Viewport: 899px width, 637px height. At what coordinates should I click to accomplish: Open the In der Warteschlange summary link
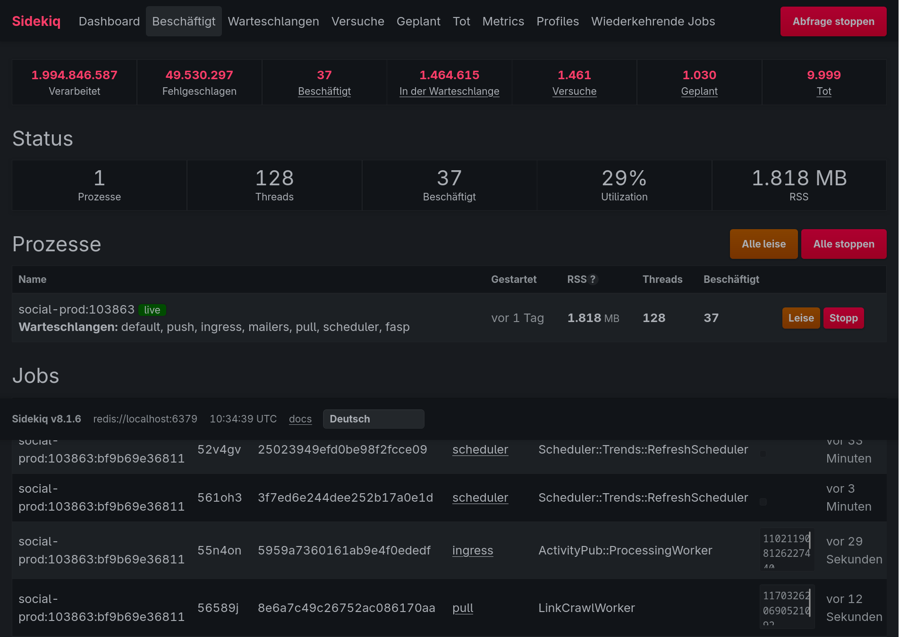click(x=449, y=91)
